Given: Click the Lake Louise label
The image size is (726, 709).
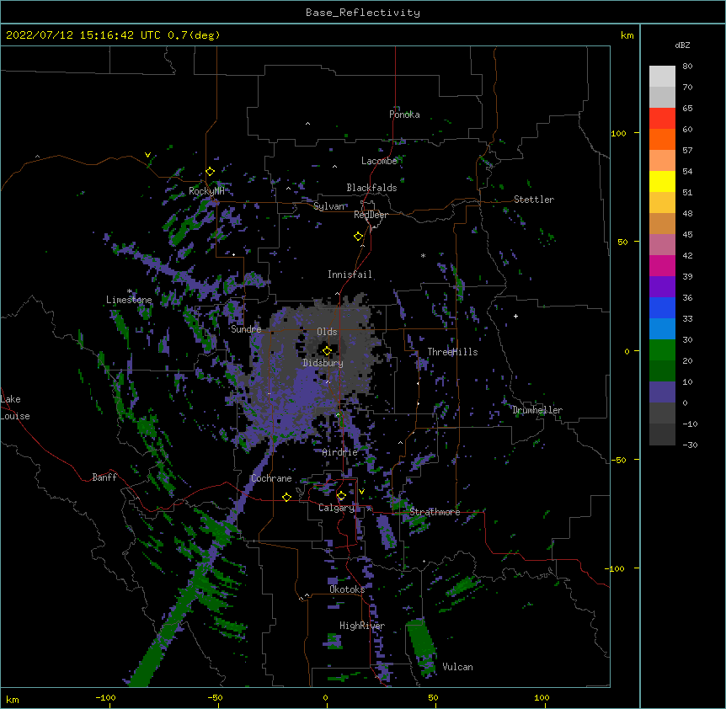Looking at the screenshot, I should (x=15, y=408).
